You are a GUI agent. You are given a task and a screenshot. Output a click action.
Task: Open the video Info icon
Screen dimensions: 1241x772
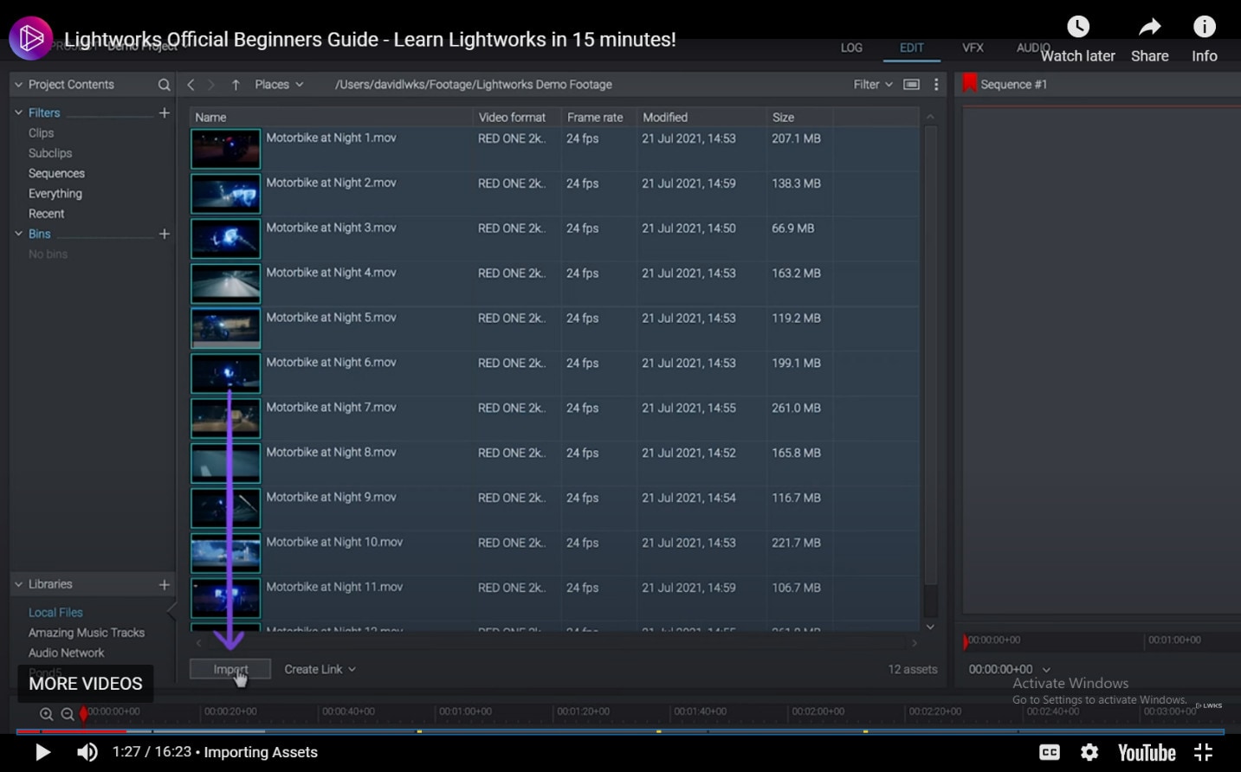1205,27
